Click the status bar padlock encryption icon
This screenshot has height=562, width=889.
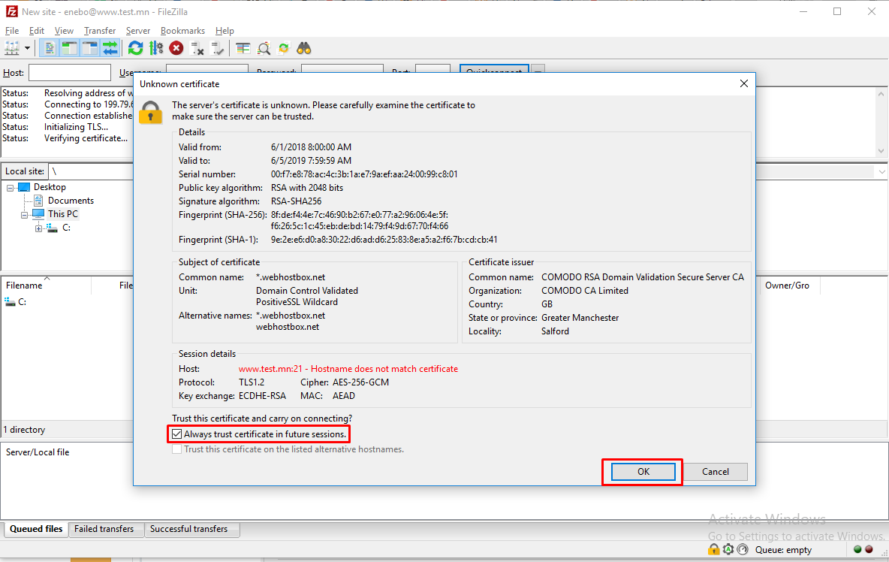pos(714,549)
